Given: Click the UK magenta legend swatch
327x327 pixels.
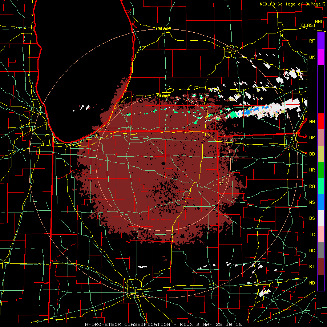Looking at the screenshot, I should pos(321,57).
